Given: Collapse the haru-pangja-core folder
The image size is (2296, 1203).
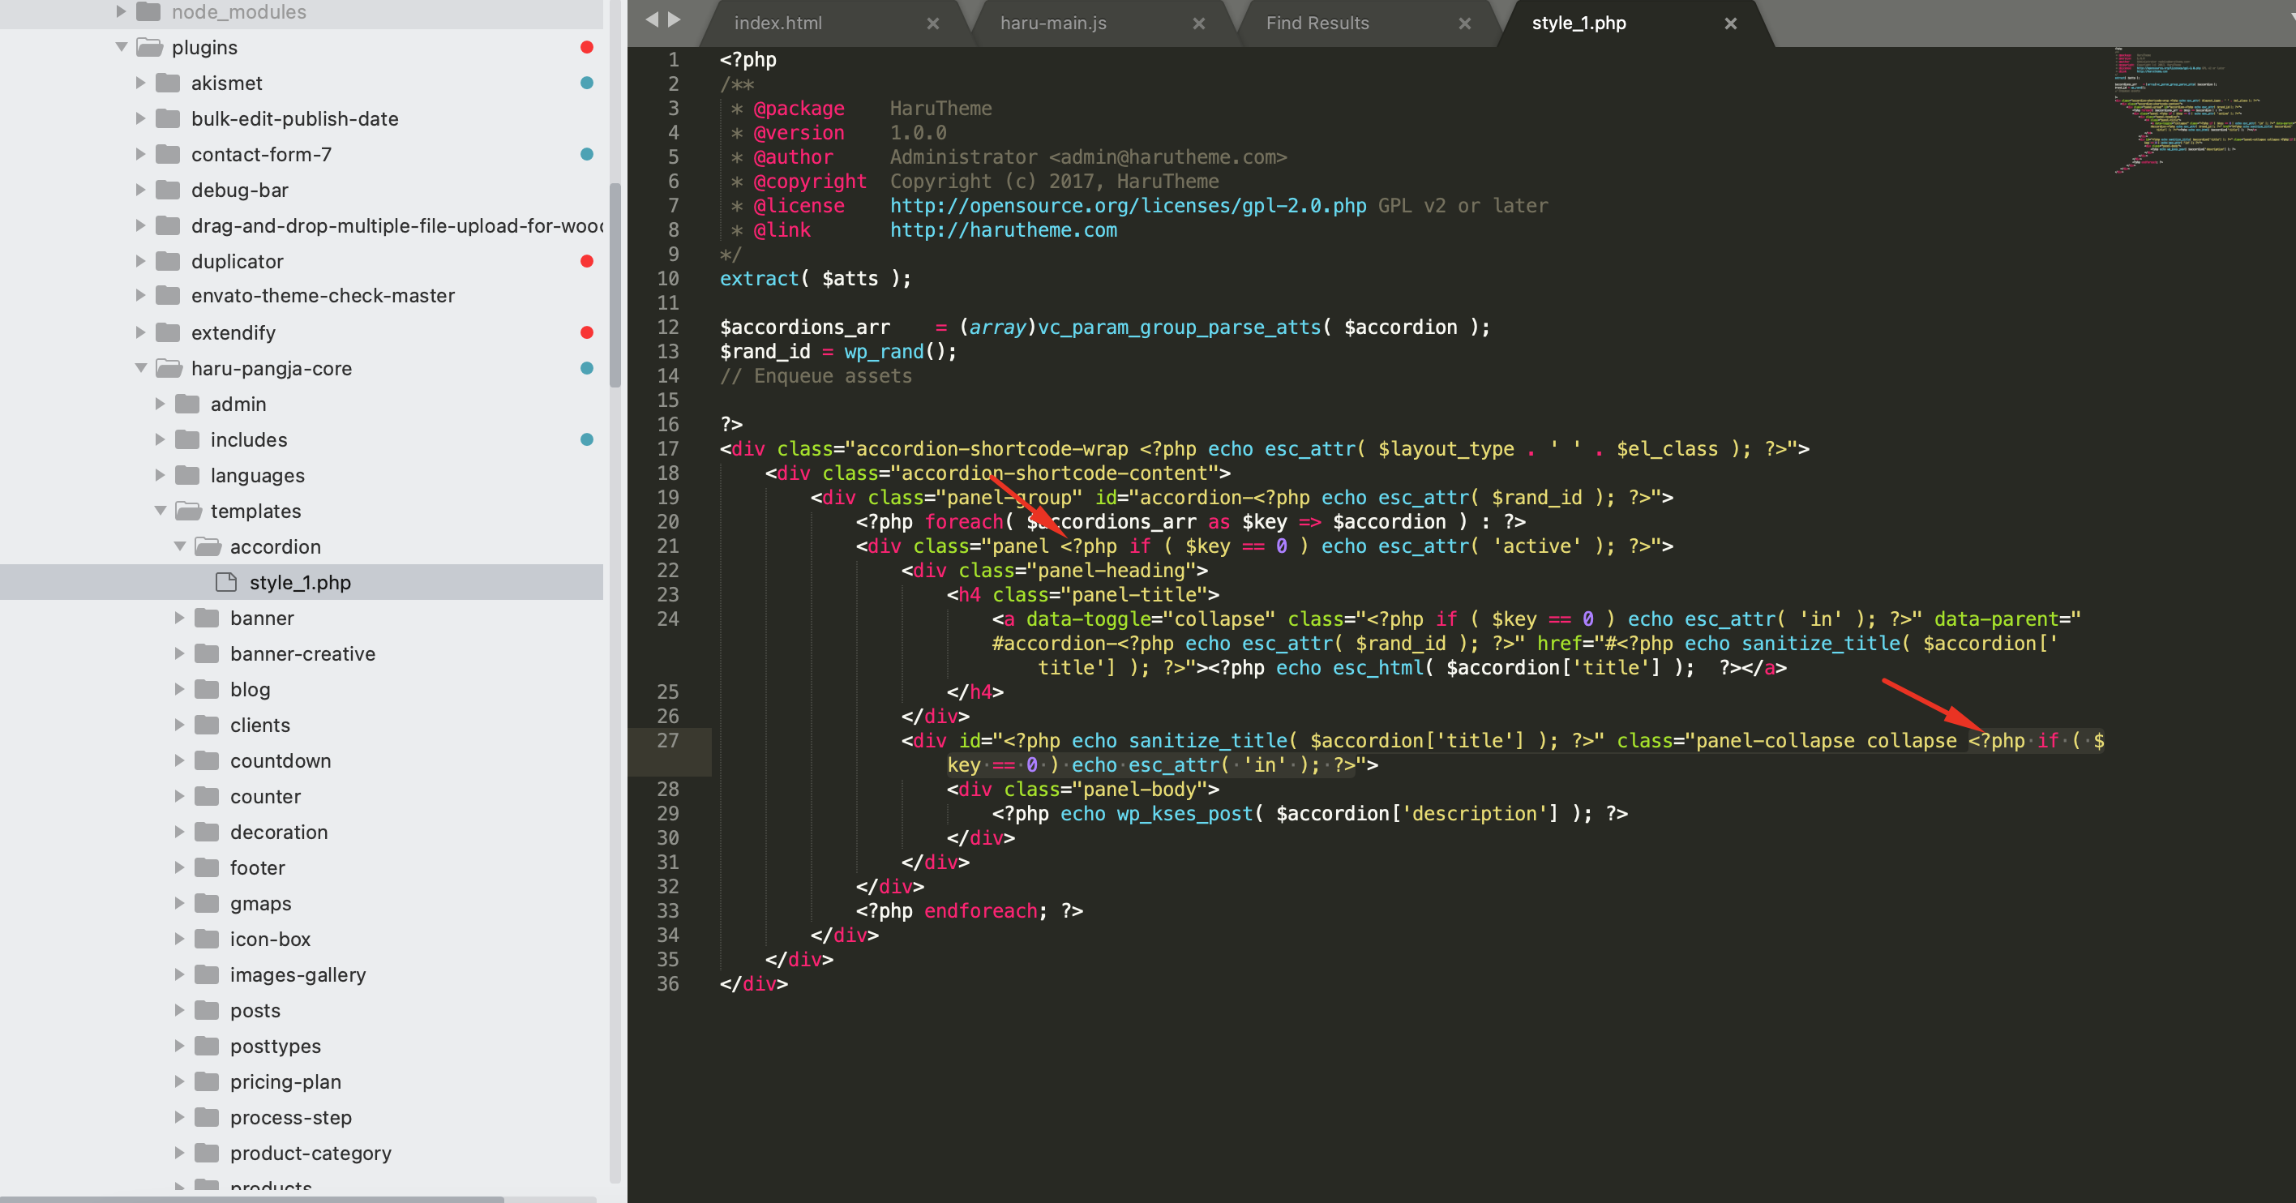Looking at the screenshot, I should click(x=141, y=368).
